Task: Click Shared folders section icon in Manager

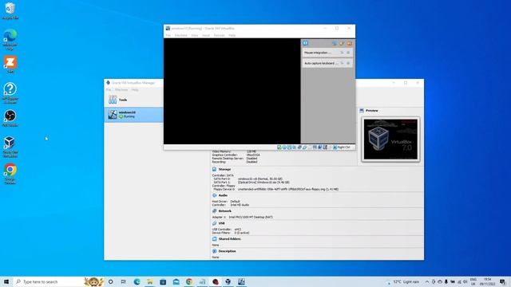Action: pyautogui.click(x=215, y=239)
